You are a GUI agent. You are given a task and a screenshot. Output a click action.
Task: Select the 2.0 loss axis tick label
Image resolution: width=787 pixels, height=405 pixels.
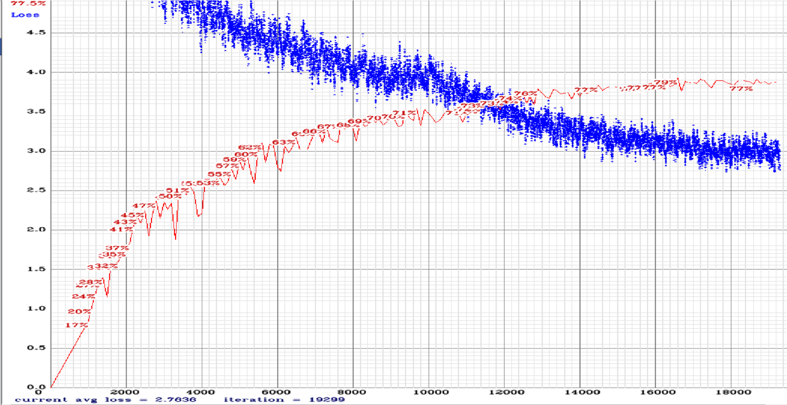pyautogui.click(x=36, y=229)
